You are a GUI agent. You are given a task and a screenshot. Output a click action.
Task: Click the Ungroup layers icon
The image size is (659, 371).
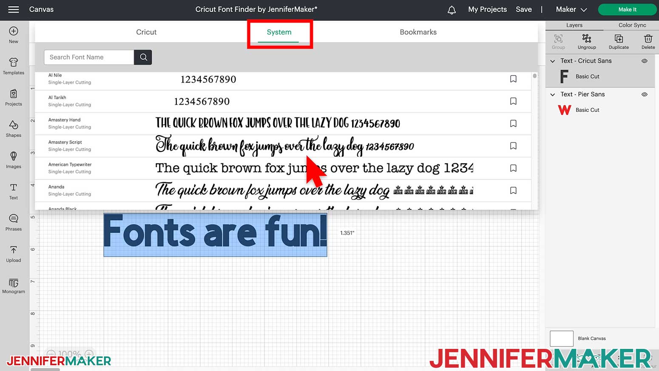tap(587, 41)
